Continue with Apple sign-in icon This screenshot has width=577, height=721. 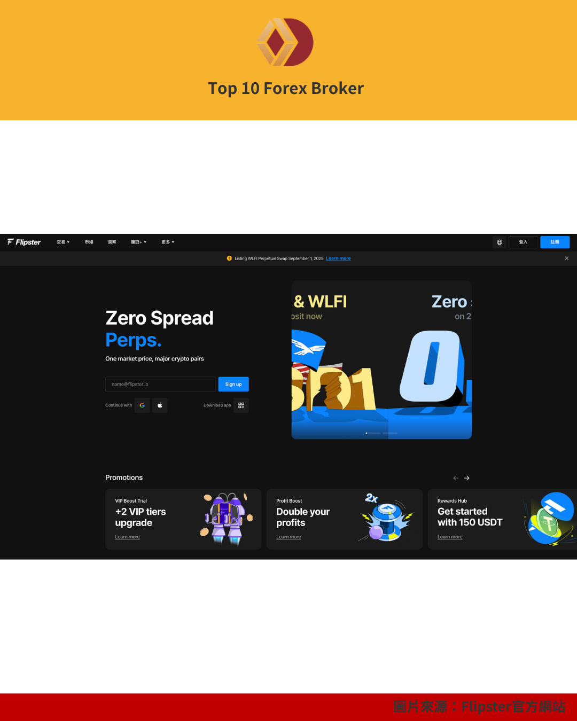[x=160, y=405]
